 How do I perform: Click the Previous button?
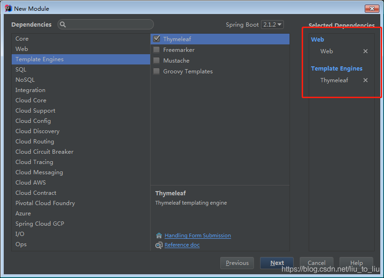pyautogui.click(x=237, y=263)
